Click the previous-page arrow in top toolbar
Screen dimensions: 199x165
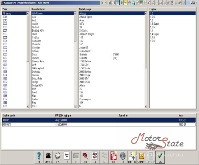pos(106,3)
